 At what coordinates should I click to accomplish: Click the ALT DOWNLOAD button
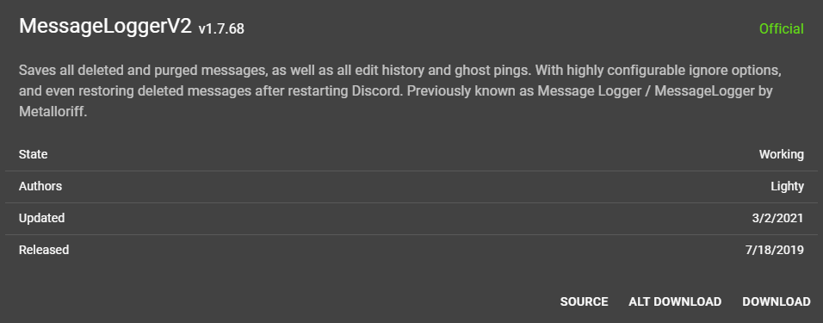[675, 302]
